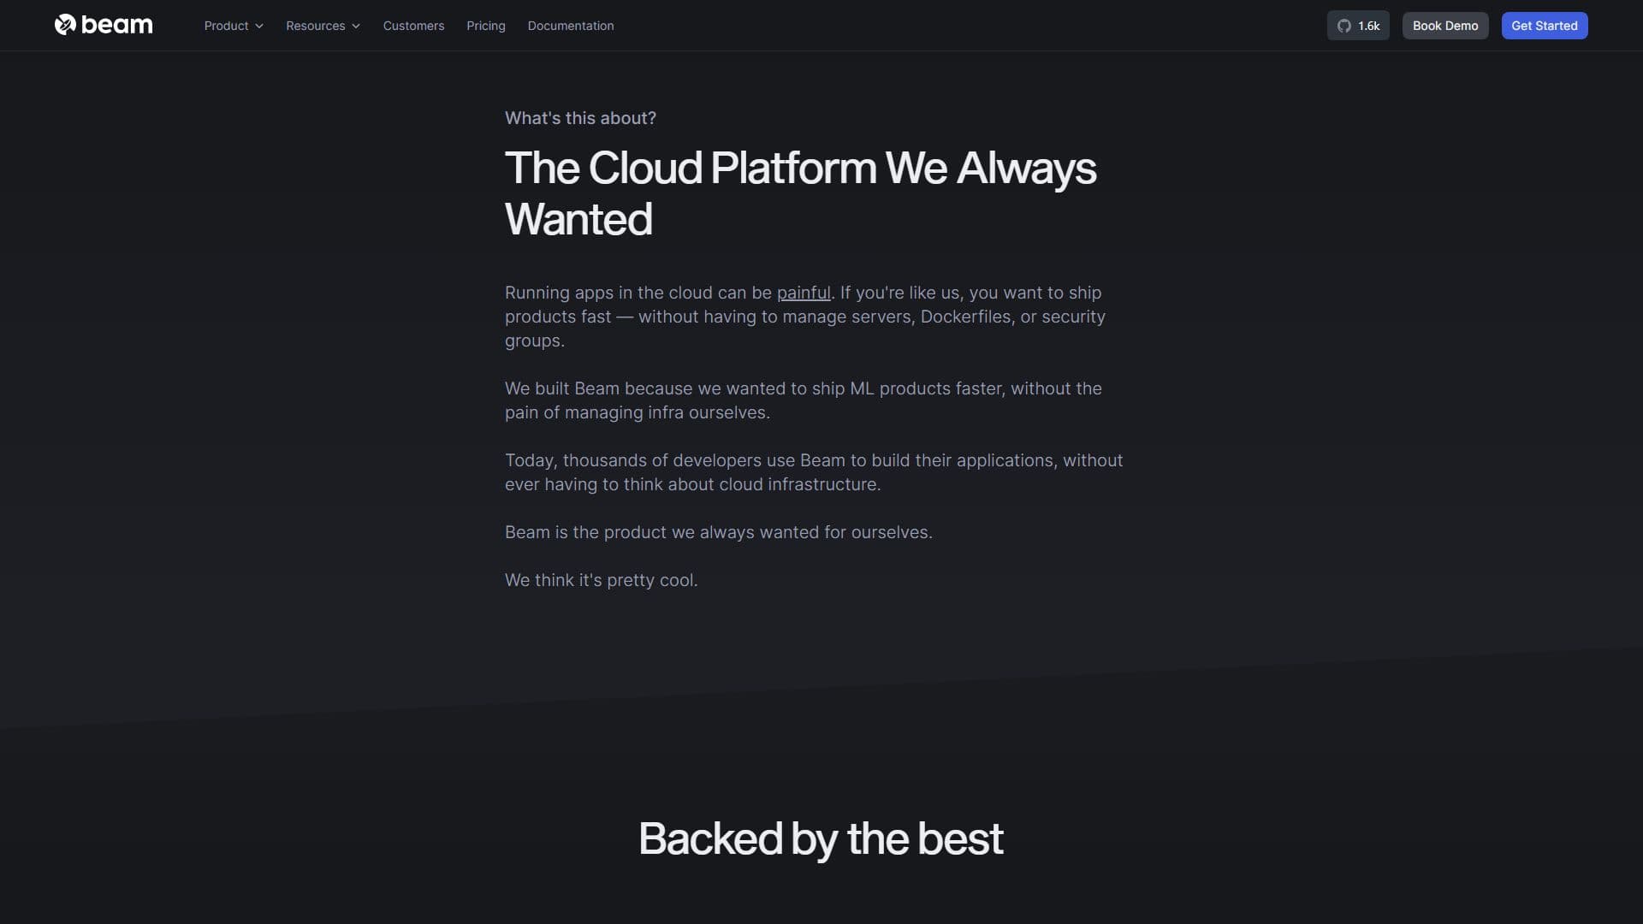Click the GitHub icon showing 1.6k stars
1643x924 pixels.
click(x=1358, y=26)
